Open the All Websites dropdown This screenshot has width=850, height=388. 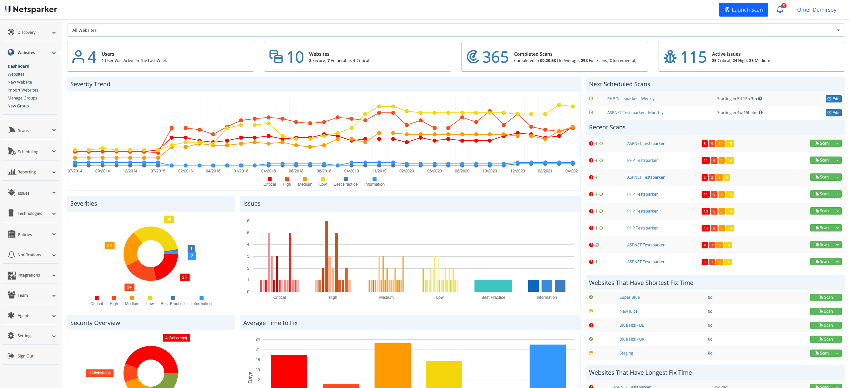(456, 30)
